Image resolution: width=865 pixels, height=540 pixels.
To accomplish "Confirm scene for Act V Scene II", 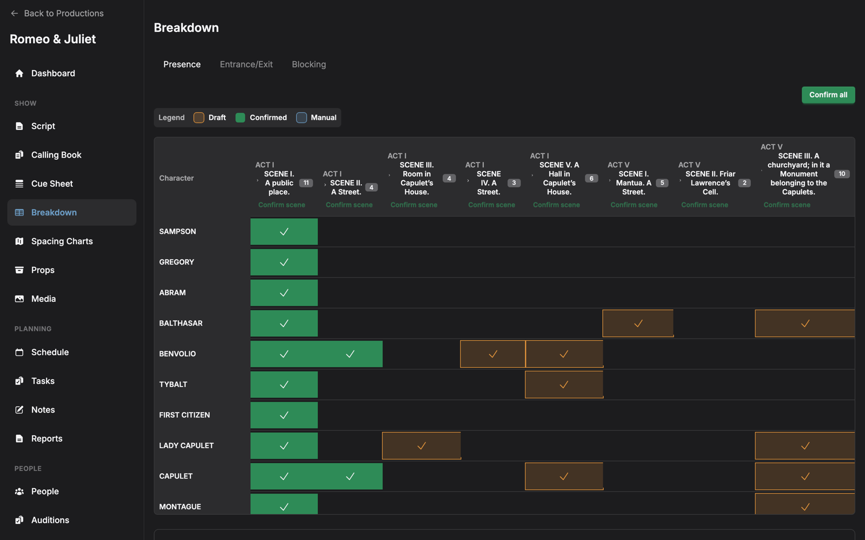I will pyautogui.click(x=704, y=205).
